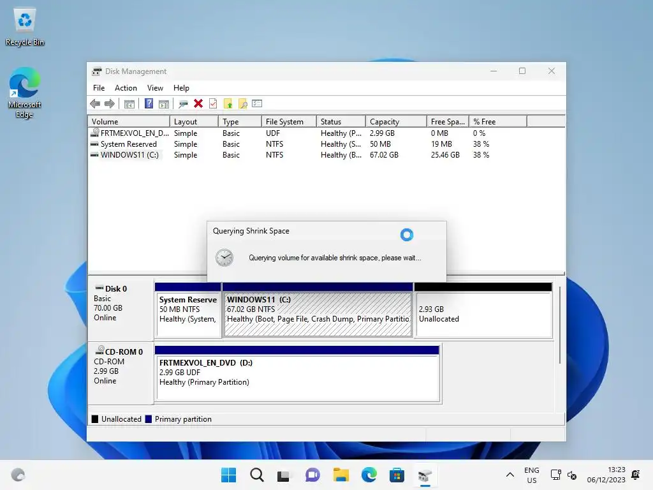Open Microsoft Edge from the taskbar
Screen dimensions: 653x490
369,475
